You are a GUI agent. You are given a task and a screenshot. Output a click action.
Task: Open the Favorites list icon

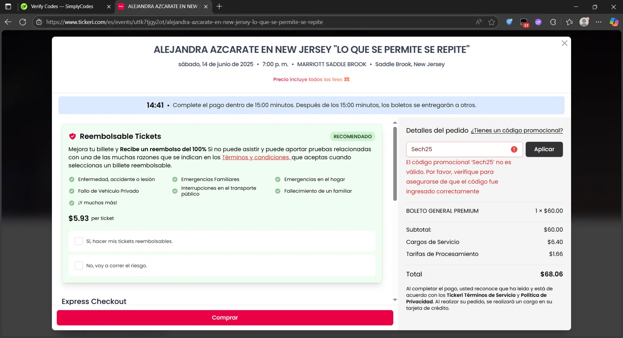click(569, 22)
